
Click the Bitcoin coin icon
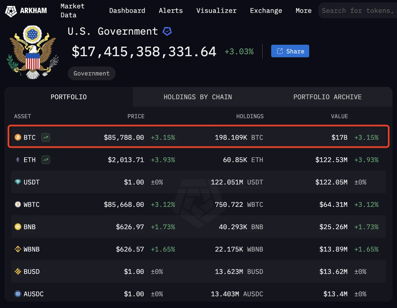click(18, 137)
